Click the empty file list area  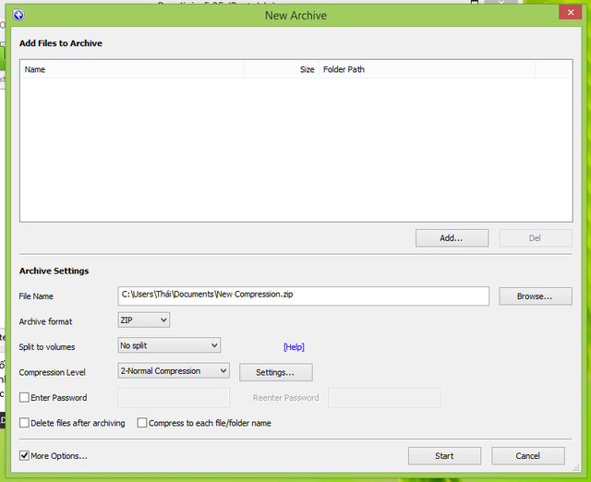coord(295,148)
